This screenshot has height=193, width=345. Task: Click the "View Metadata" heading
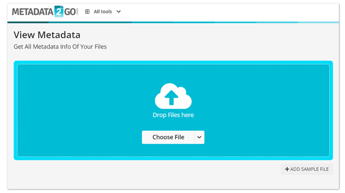[x=47, y=35]
